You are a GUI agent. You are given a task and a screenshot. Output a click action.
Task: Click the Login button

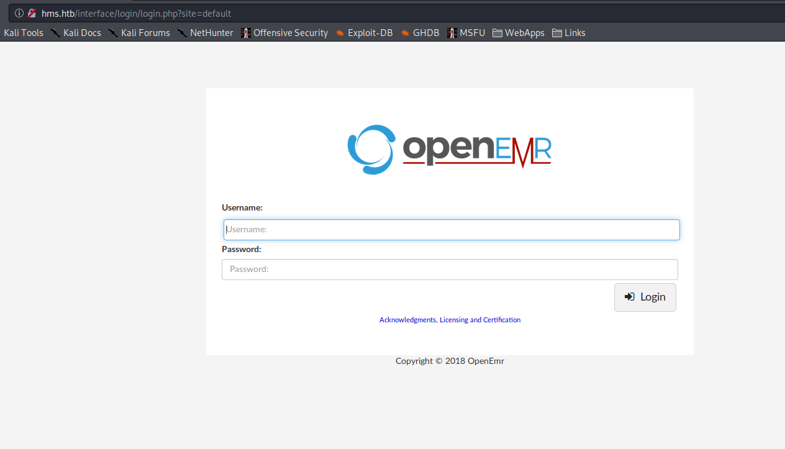click(645, 297)
